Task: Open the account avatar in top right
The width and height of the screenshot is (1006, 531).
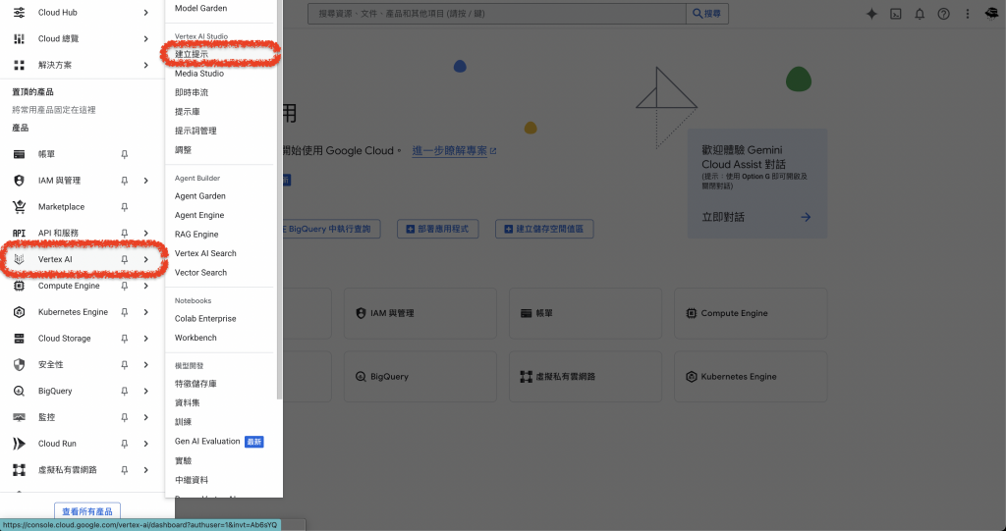Action: pos(992,14)
